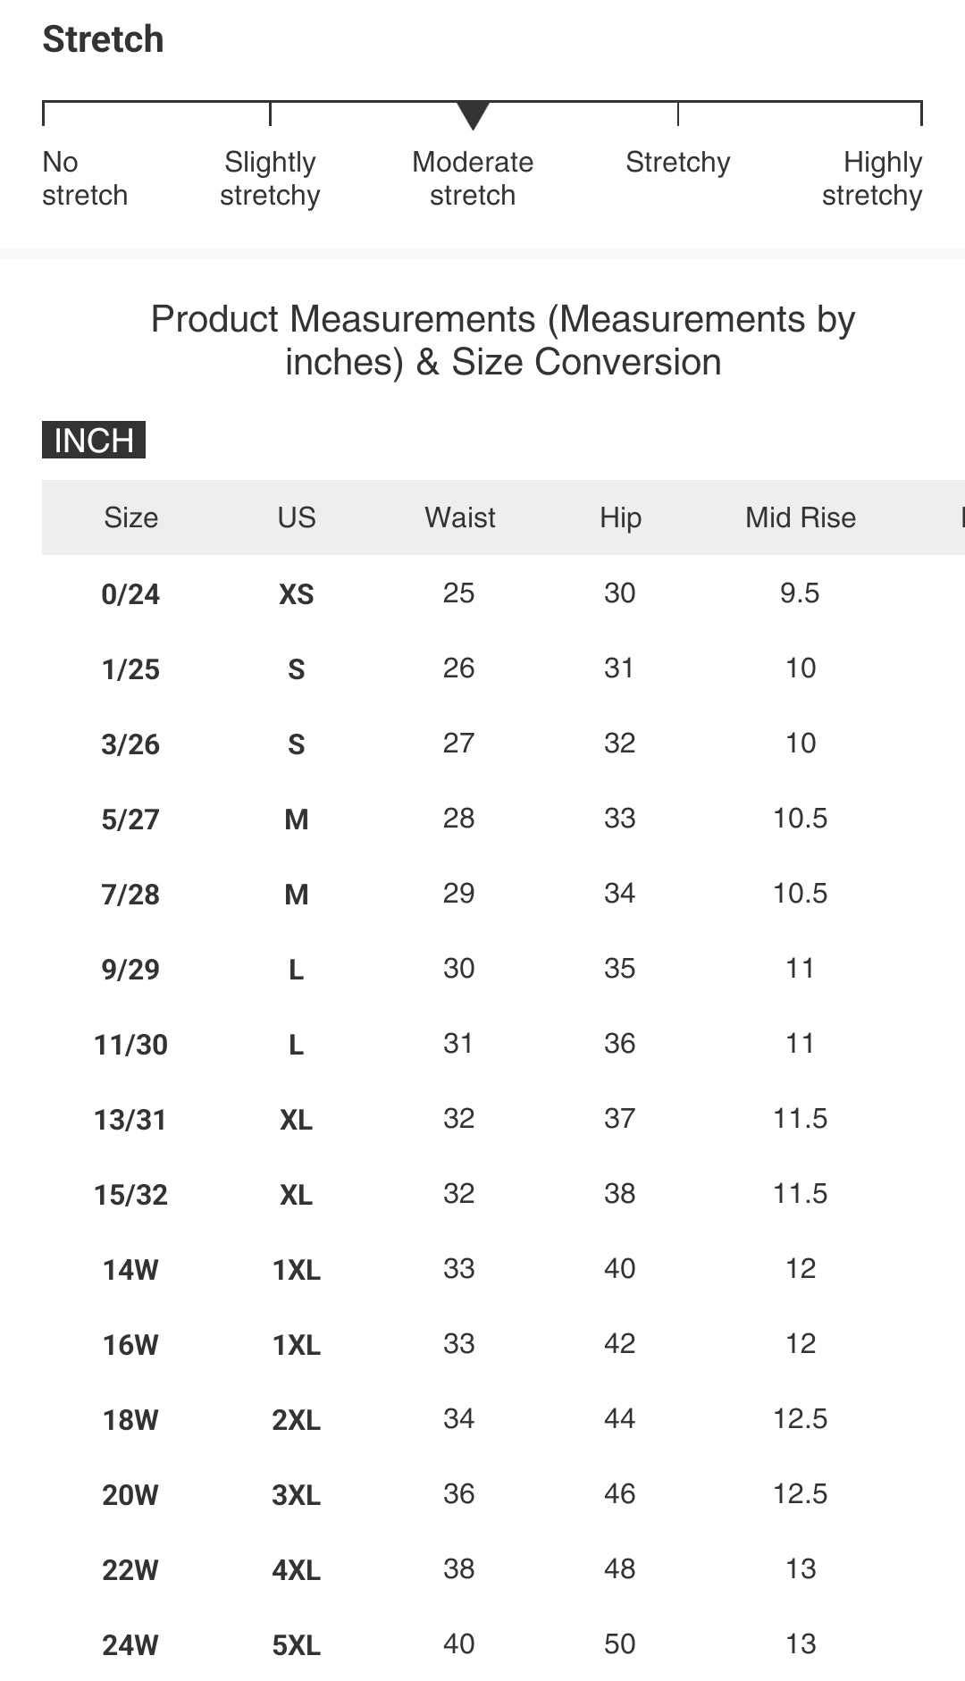This screenshot has height=1681, width=965.
Task: Select the 24W size row label
Action: pos(130,1645)
